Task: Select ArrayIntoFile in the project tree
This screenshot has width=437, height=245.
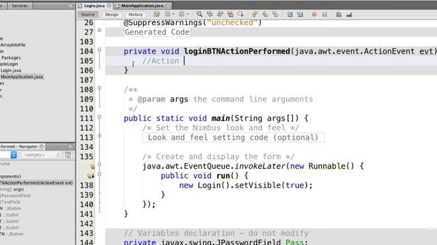Action: pyautogui.click(x=13, y=45)
